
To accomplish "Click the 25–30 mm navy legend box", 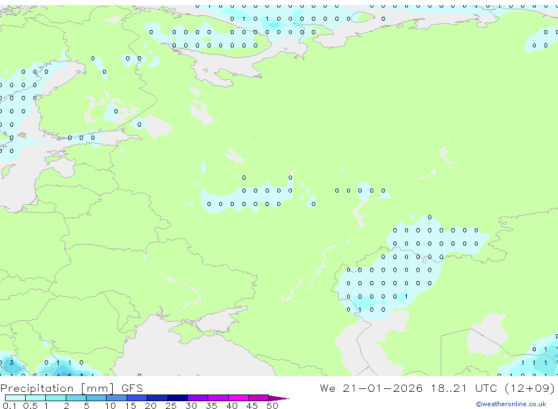I will (177, 398).
